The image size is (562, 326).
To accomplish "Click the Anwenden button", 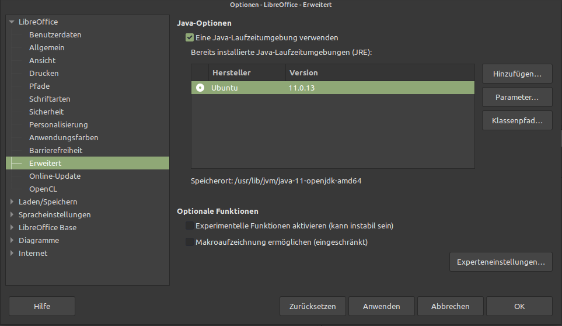I will (381, 306).
